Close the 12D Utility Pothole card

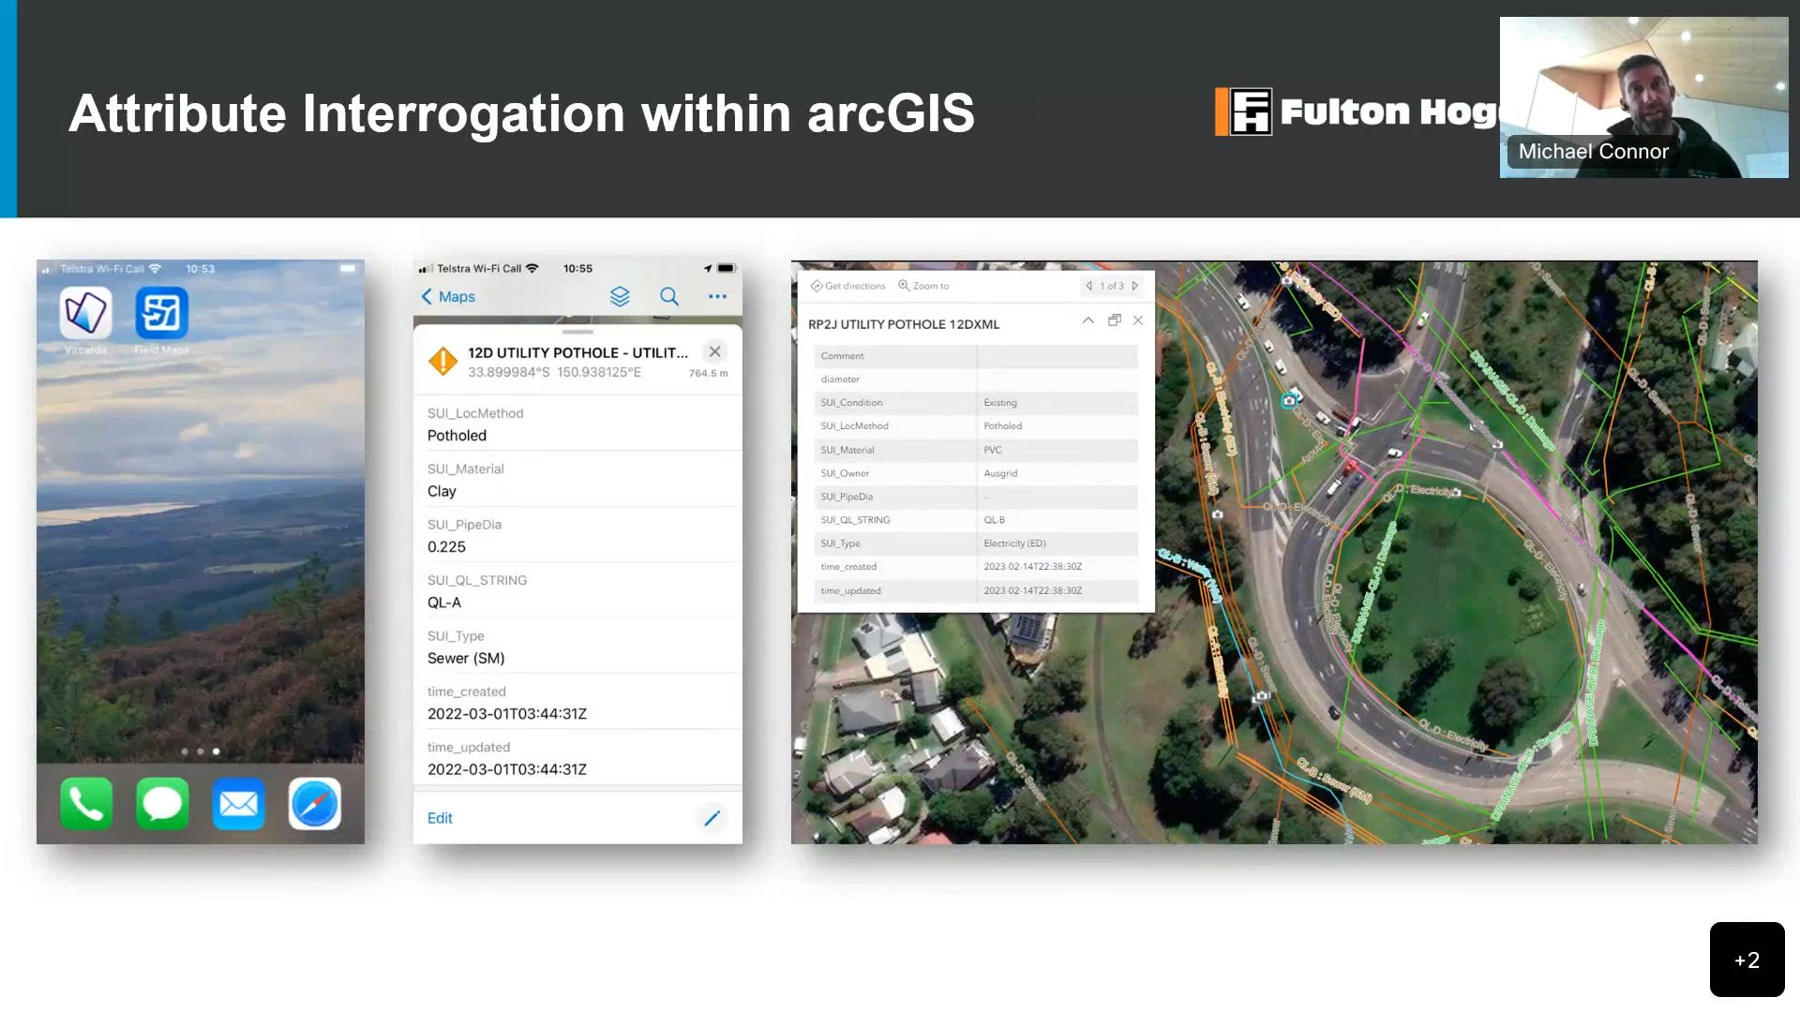(x=714, y=351)
